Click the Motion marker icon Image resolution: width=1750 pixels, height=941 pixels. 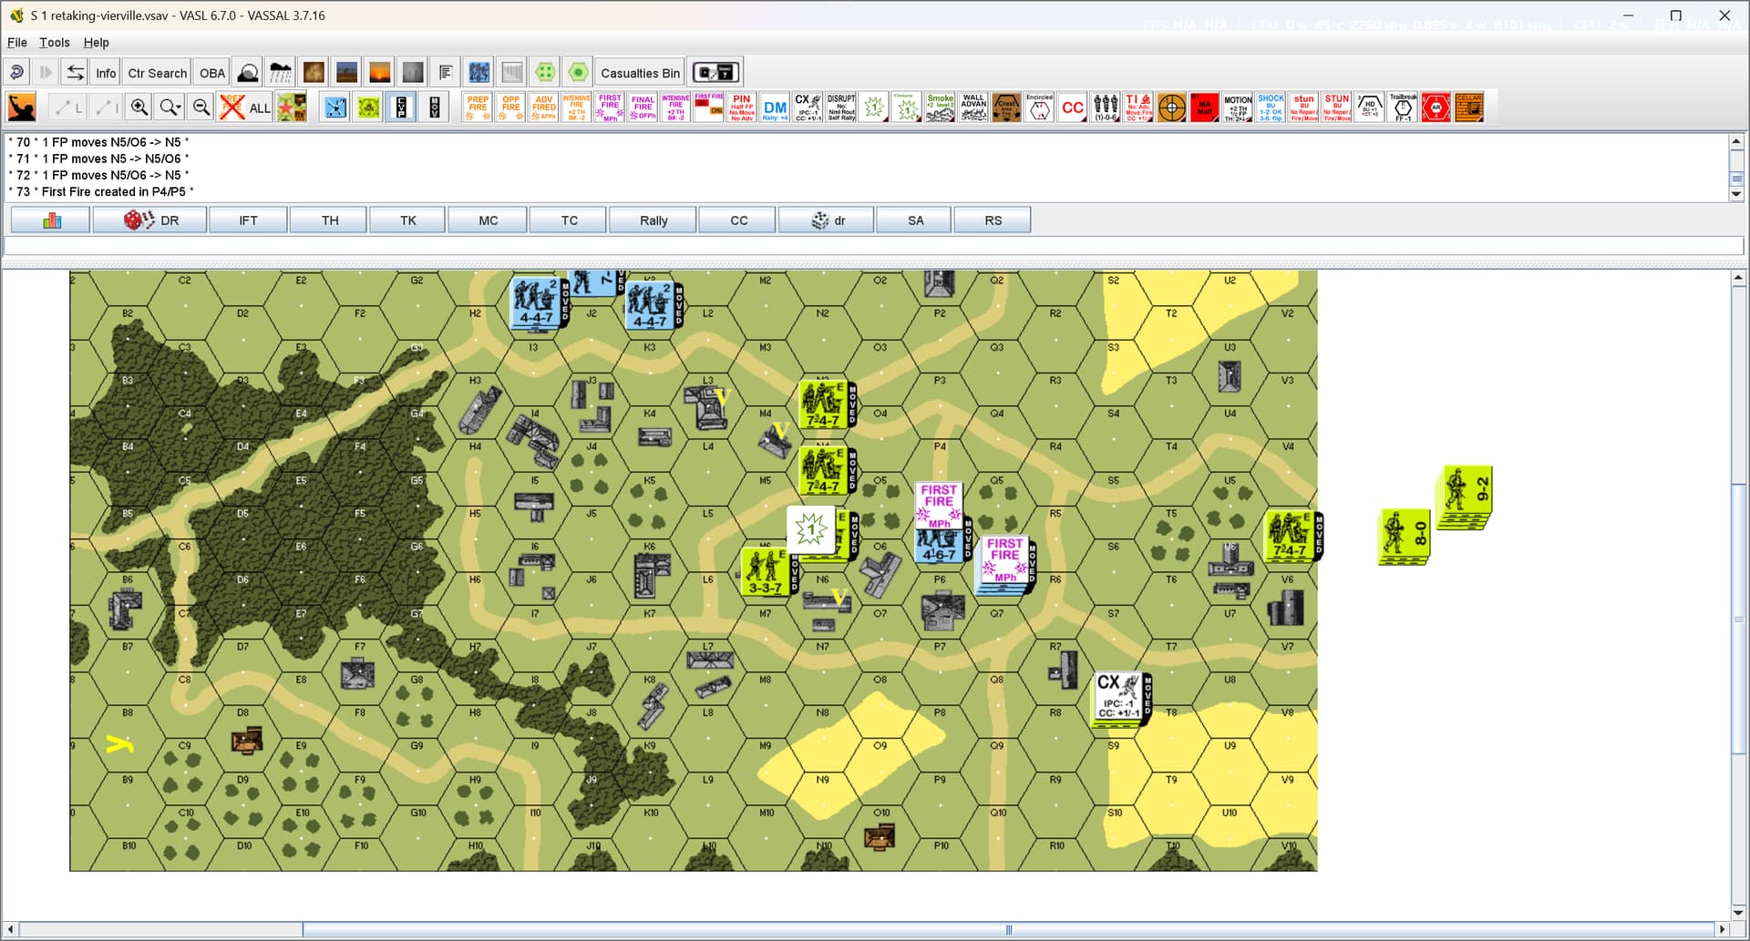tap(1237, 107)
